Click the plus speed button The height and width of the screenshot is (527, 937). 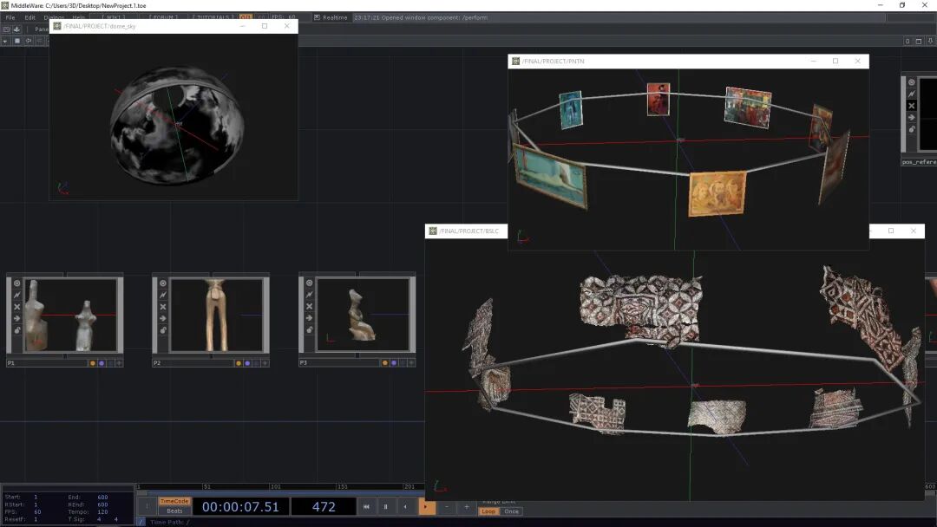tap(466, 507)
